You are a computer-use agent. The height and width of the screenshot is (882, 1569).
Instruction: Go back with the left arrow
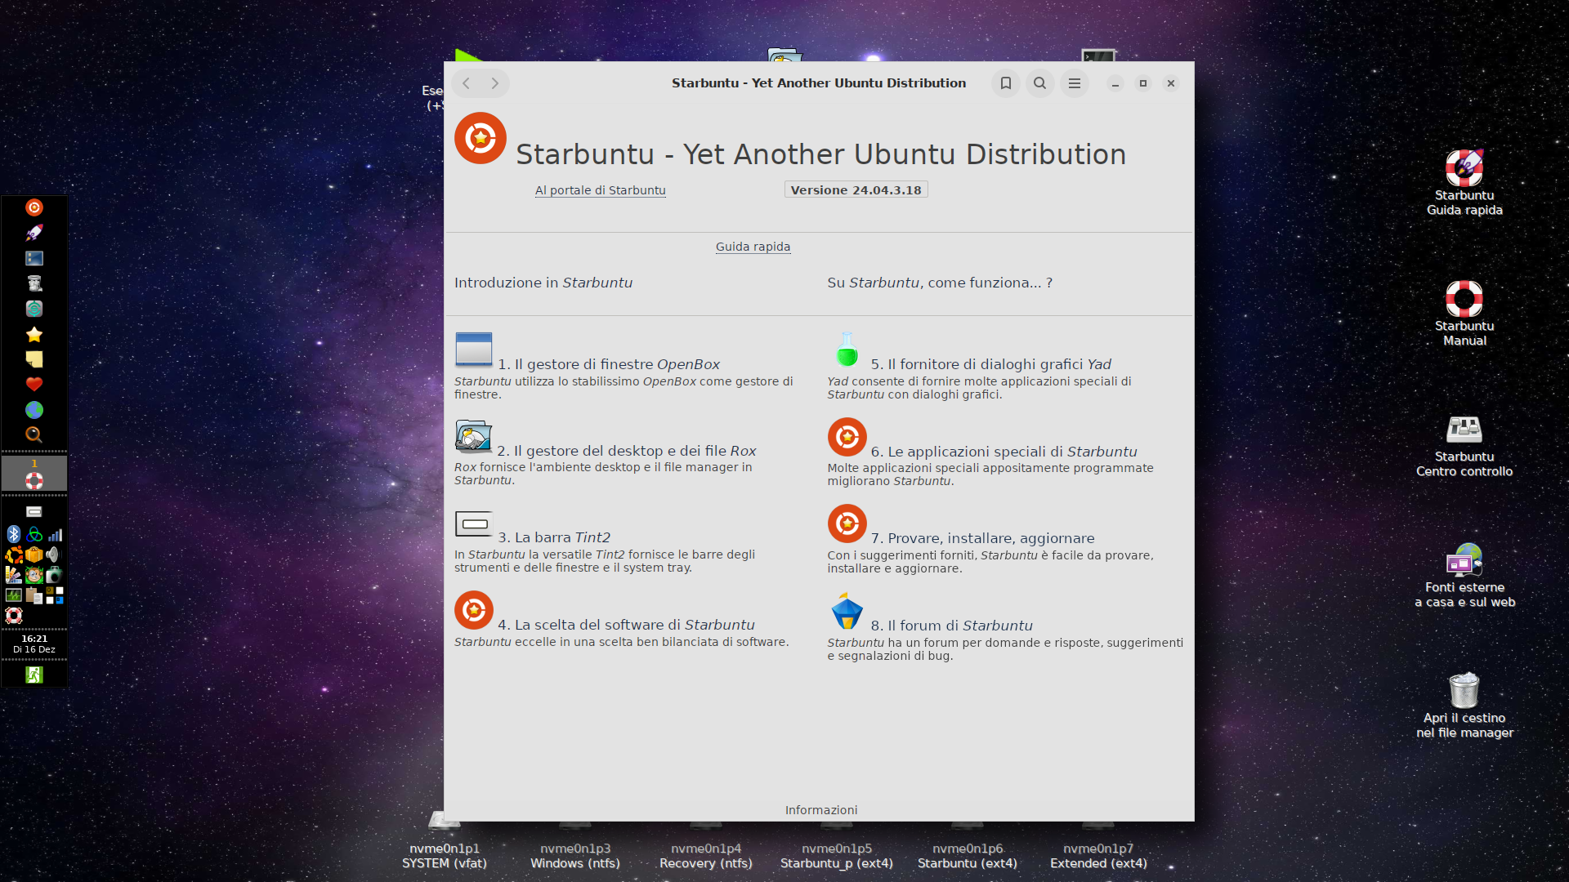coord(466,83)
